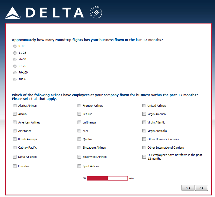215x197 pixels.
Task: Go to the next survey page
Action: pyautogui.click(x=201, y=188)
